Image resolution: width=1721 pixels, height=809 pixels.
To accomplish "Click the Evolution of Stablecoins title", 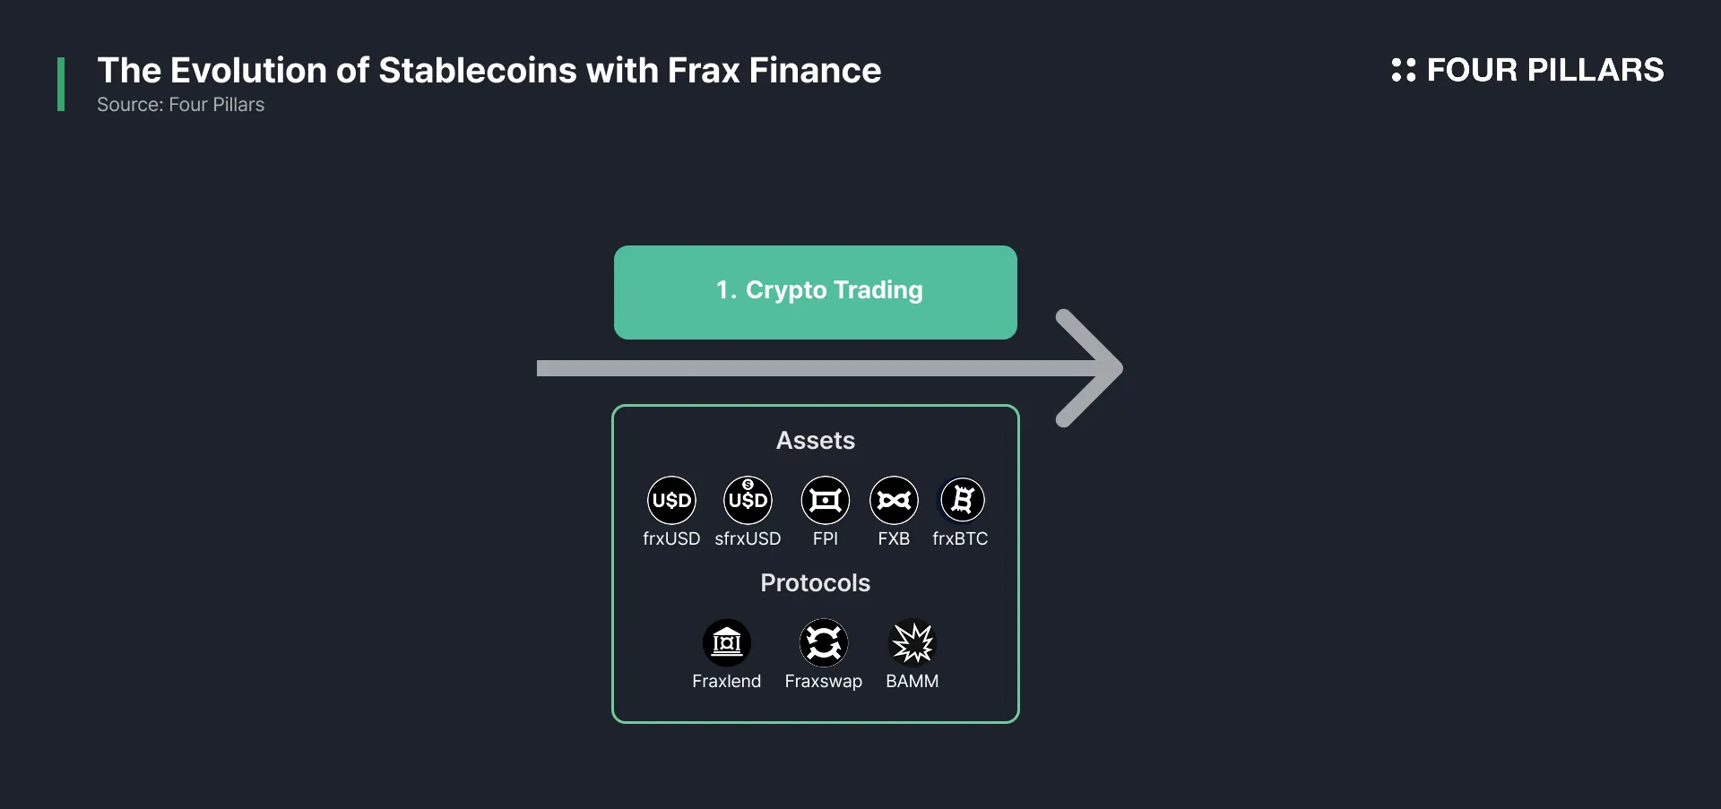I will tap(489, 70).
